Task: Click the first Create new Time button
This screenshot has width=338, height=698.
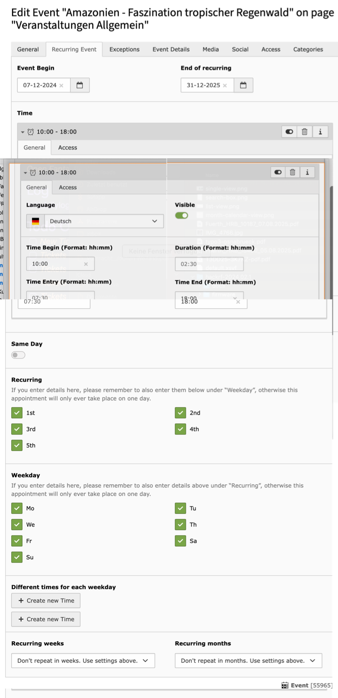Action: [45, 600]
